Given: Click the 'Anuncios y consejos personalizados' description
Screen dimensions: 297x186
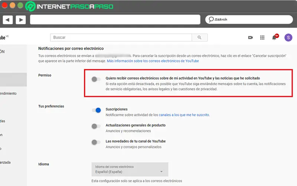Looking at the screenshot, I should pos(134,147).
